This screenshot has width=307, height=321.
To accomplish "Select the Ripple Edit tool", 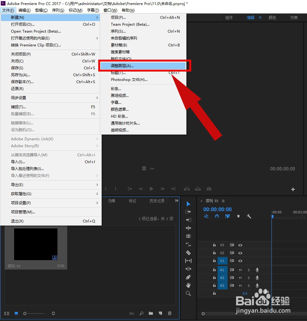I will pyautogui.click(x=188, y=228).
